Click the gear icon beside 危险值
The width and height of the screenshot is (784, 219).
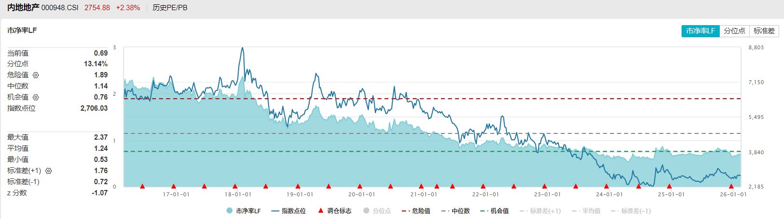(36, 75)
